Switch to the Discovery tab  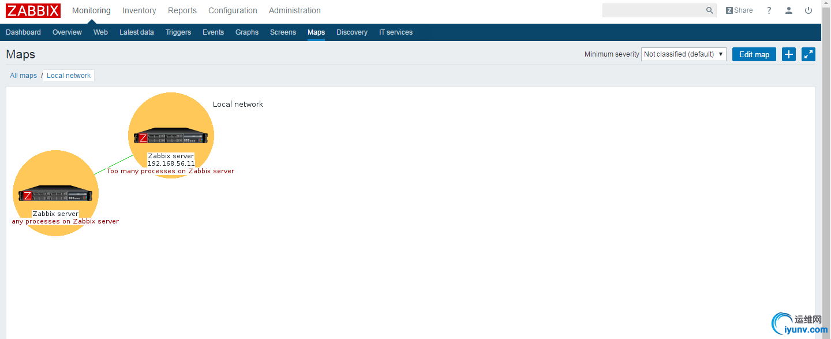(x=352, y=32)
